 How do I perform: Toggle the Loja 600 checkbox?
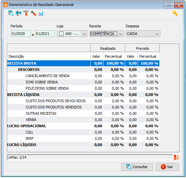tap(61, 34)
